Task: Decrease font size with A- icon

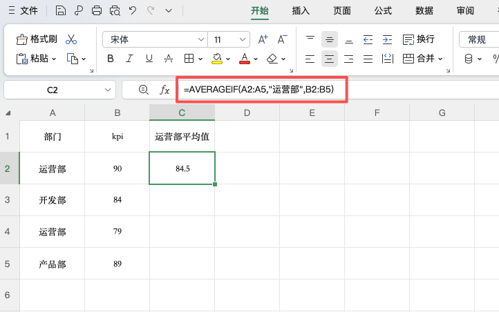Action: 282,39
